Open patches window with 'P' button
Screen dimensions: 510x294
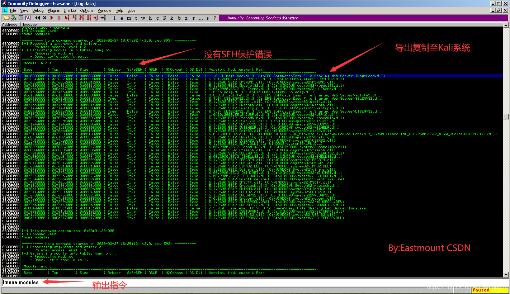tap(165, 18)
